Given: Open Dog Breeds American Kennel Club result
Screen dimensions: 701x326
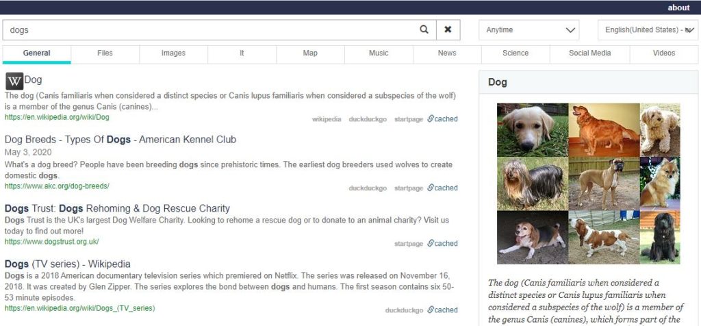Looking at the screenshot, I should pos(120,140).
